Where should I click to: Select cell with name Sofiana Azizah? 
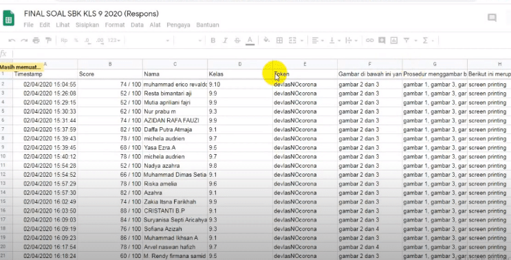click(x=175, y=229)
